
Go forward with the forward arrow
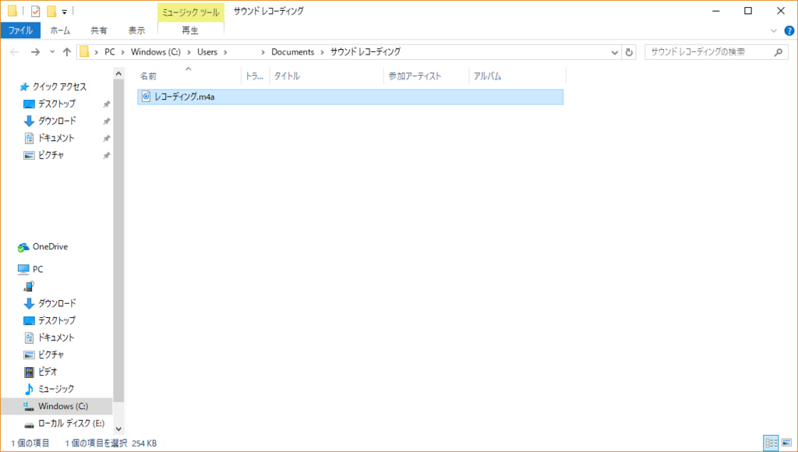coord(35,52)
